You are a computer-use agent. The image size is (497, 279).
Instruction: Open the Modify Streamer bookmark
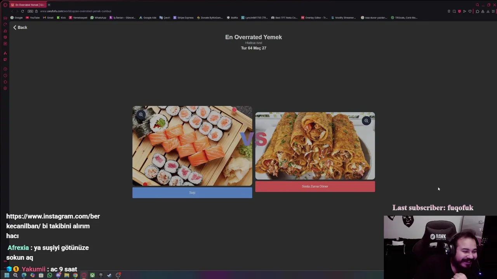click(343, 17)
